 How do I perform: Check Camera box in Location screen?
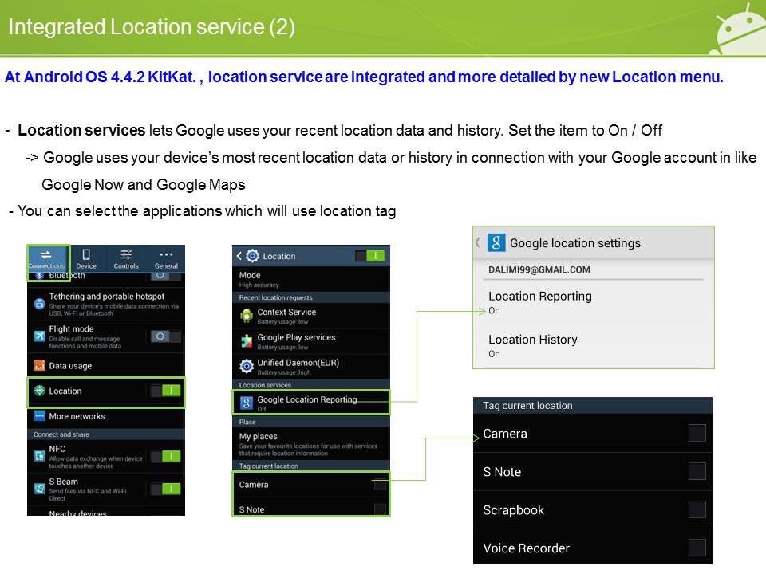click(380, 485)
